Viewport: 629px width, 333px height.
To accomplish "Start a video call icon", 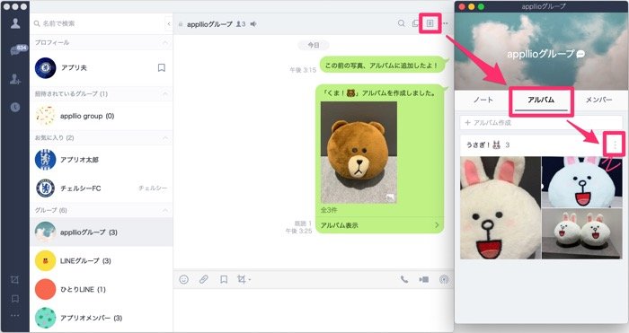I will (423, 279).
